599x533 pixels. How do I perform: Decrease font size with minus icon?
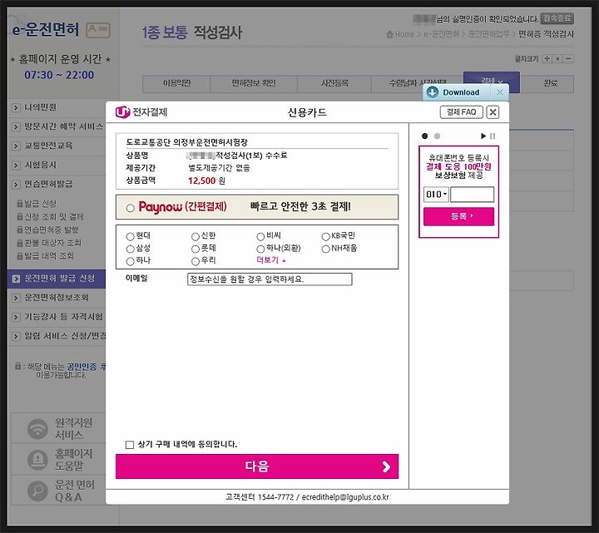click(568, 59)
